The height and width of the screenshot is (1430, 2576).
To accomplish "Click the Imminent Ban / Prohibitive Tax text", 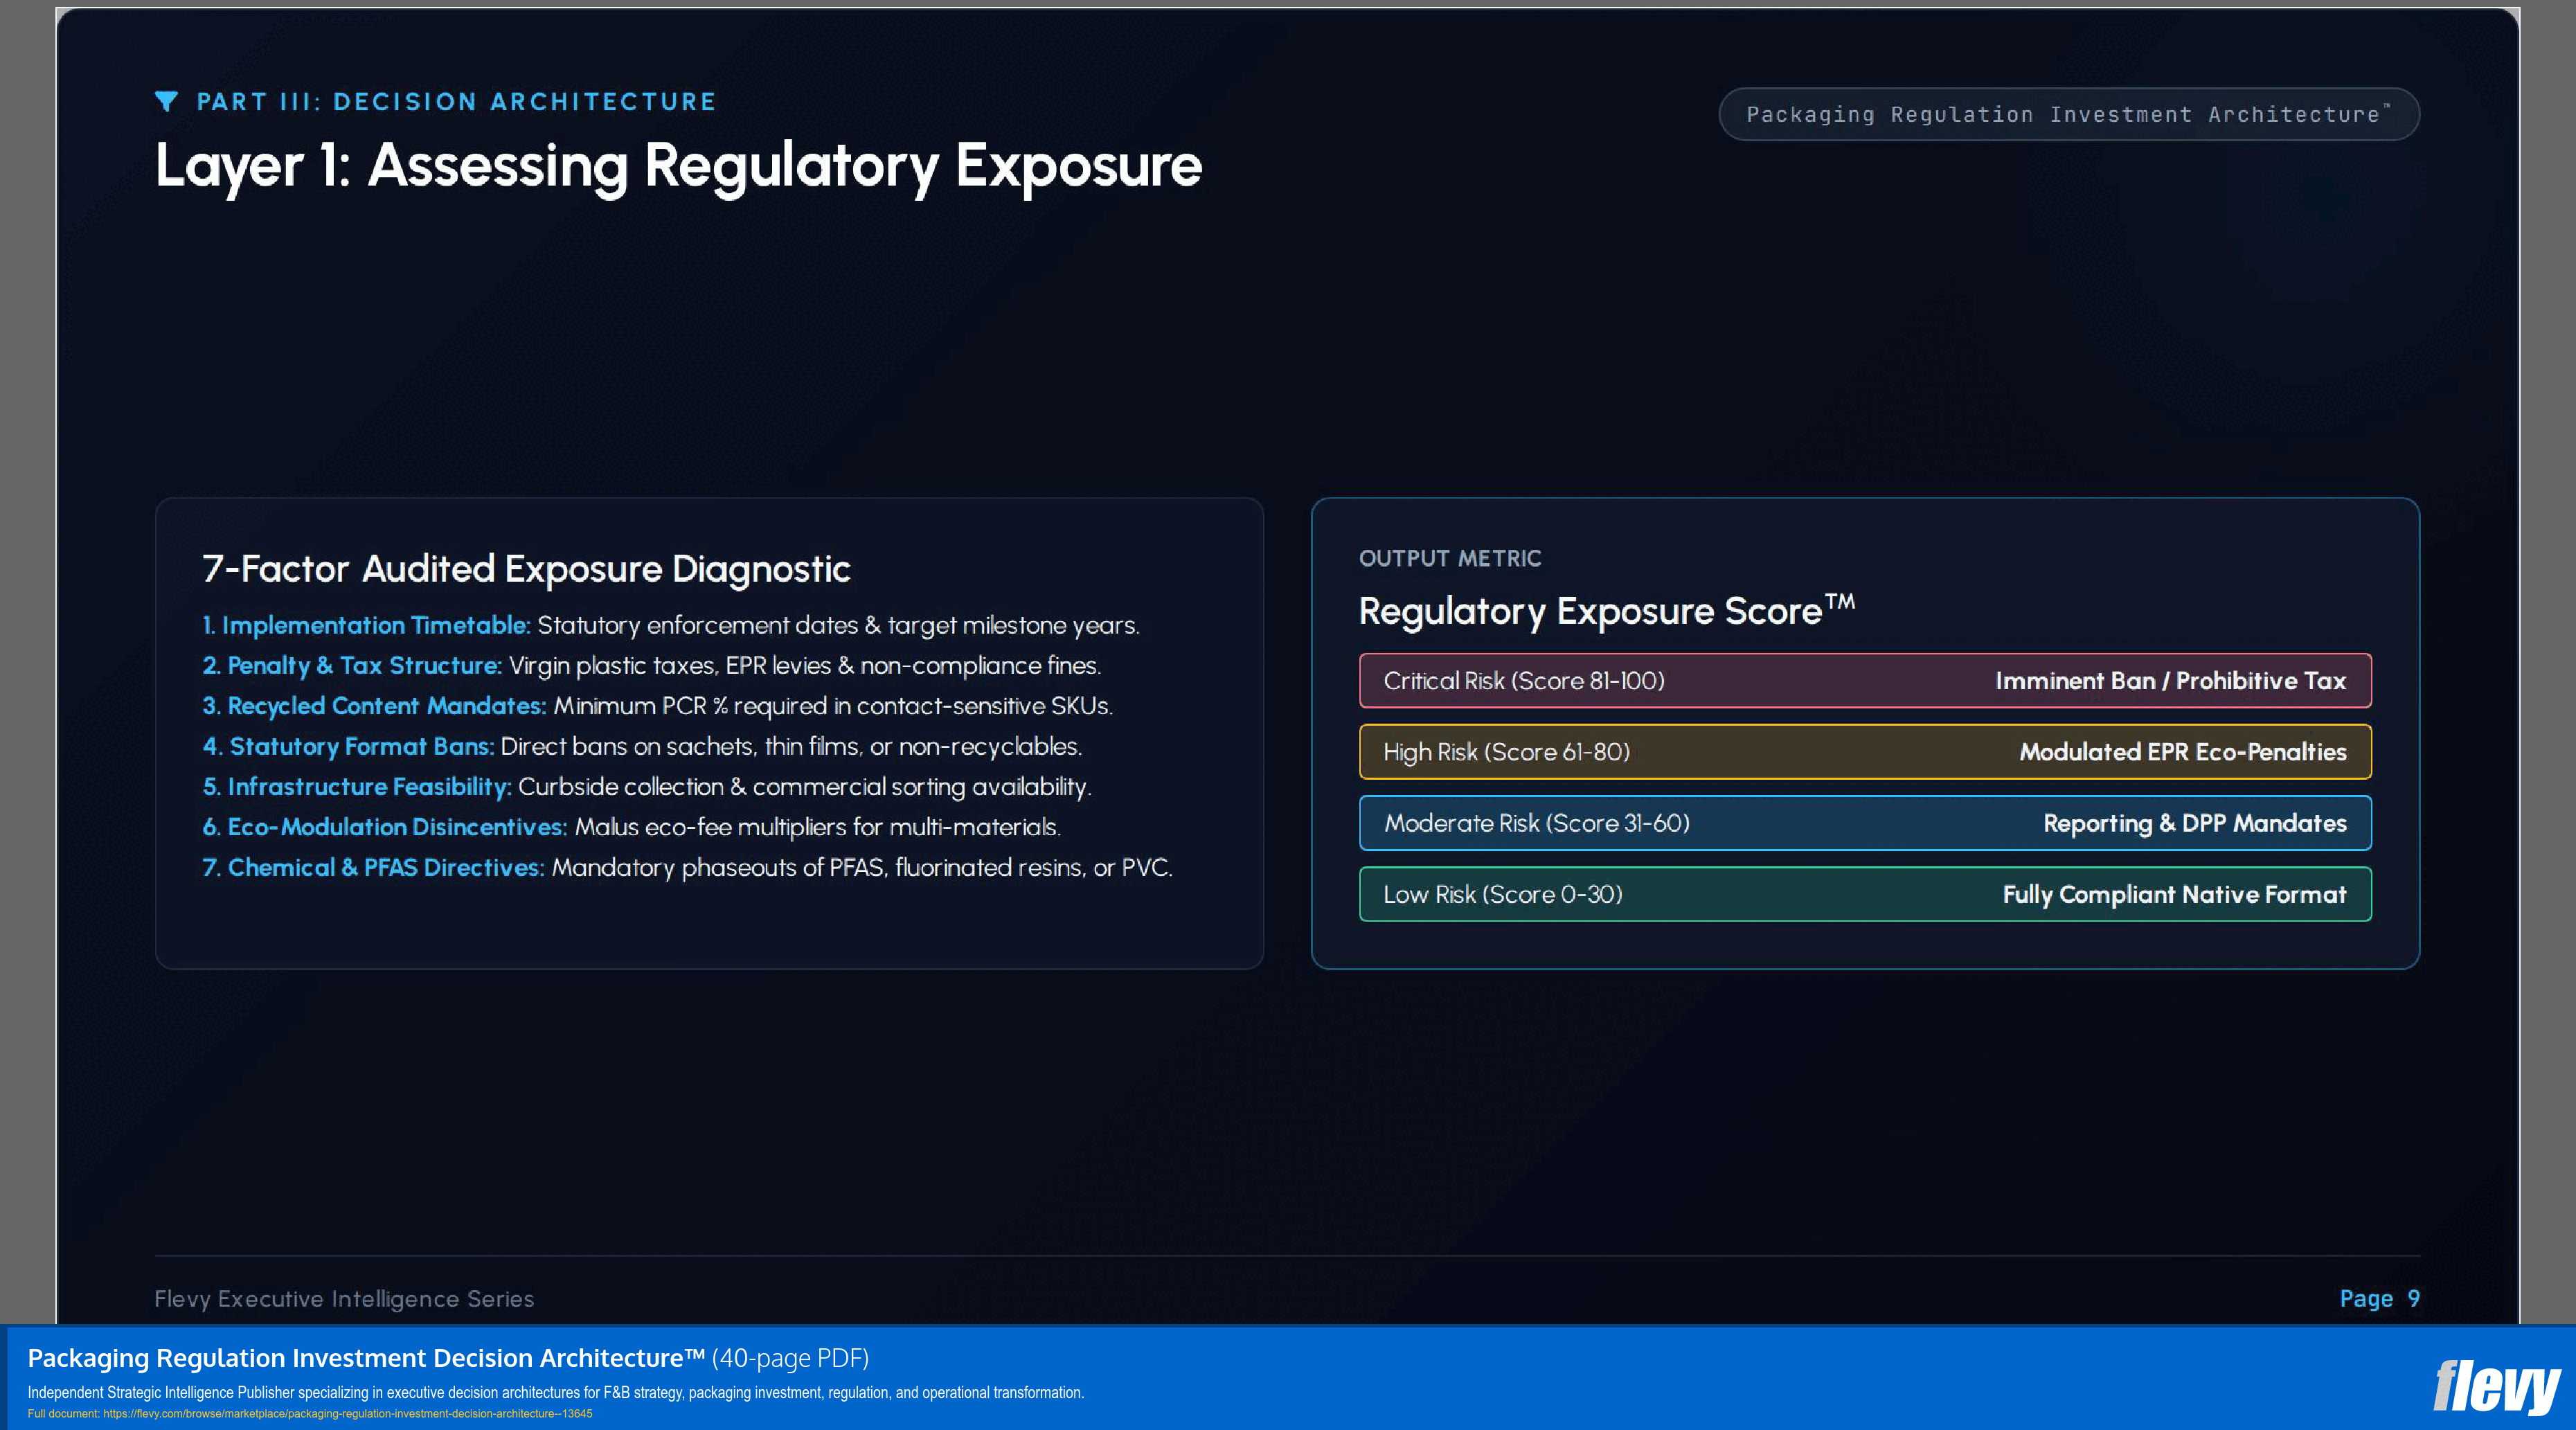I will click(2170, 680).
